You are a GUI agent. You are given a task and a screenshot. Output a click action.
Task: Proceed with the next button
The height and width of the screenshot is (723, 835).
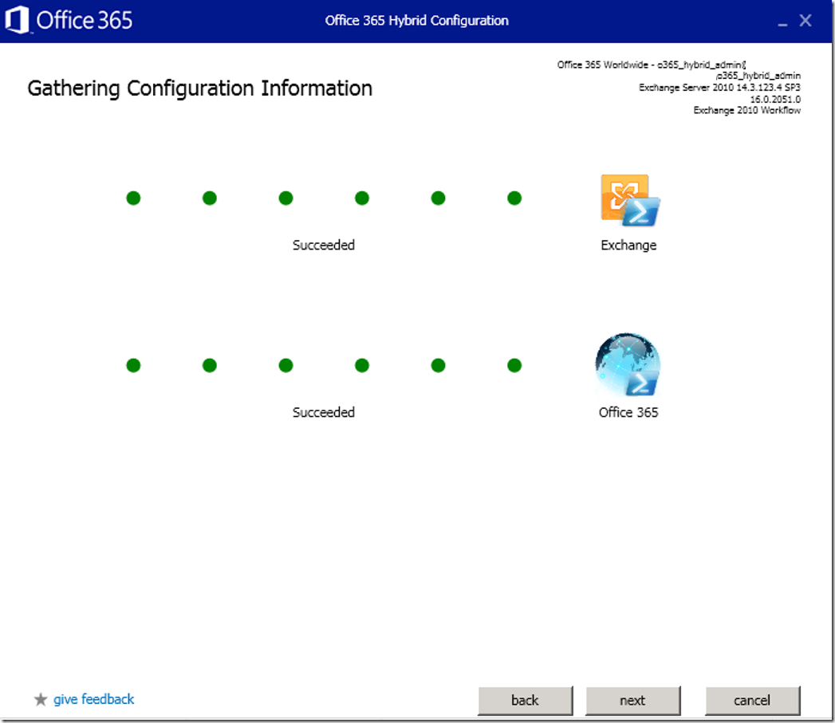click(x=632, y=700)
